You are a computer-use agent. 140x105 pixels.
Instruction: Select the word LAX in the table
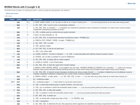pyautogui.click(x=18, y=54)
